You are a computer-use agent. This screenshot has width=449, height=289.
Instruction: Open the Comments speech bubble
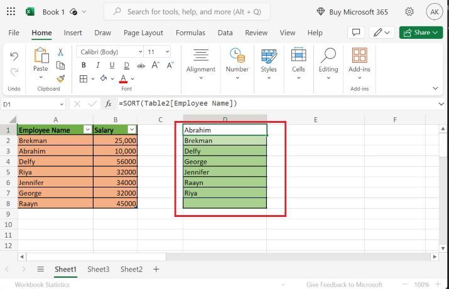tap(356, 33)
